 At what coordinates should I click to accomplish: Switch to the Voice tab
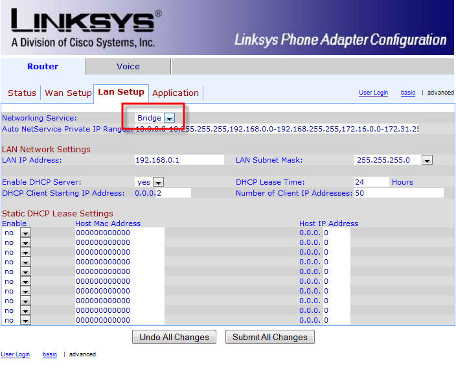coord(128,67)
